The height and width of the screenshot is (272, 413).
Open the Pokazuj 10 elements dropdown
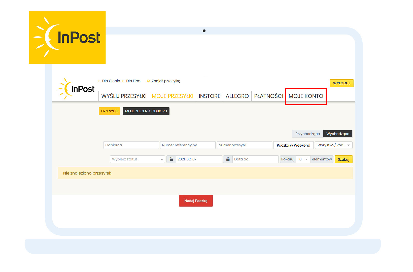pos(303,159)
